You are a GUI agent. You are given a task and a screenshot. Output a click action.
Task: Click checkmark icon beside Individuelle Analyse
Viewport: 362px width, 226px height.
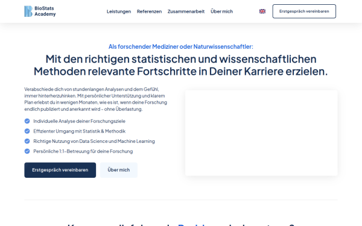point(27,121)
